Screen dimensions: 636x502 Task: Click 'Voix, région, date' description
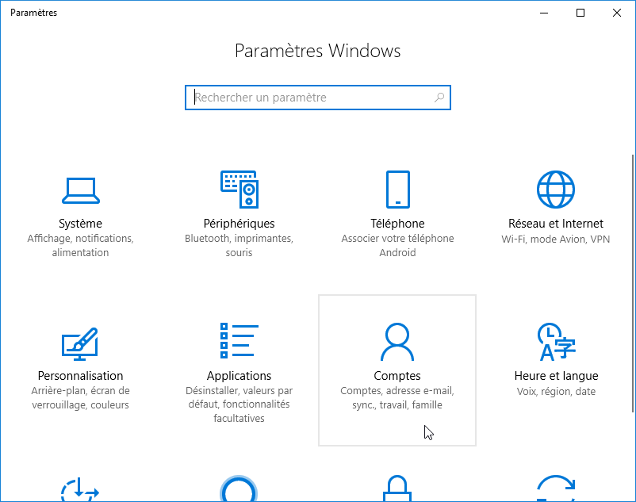pos(556,391)
